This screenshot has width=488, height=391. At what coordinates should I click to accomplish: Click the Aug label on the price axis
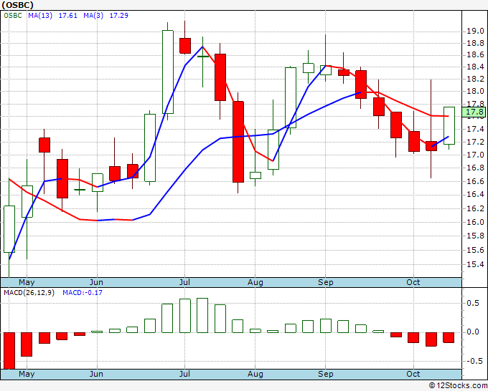point(255,282)
